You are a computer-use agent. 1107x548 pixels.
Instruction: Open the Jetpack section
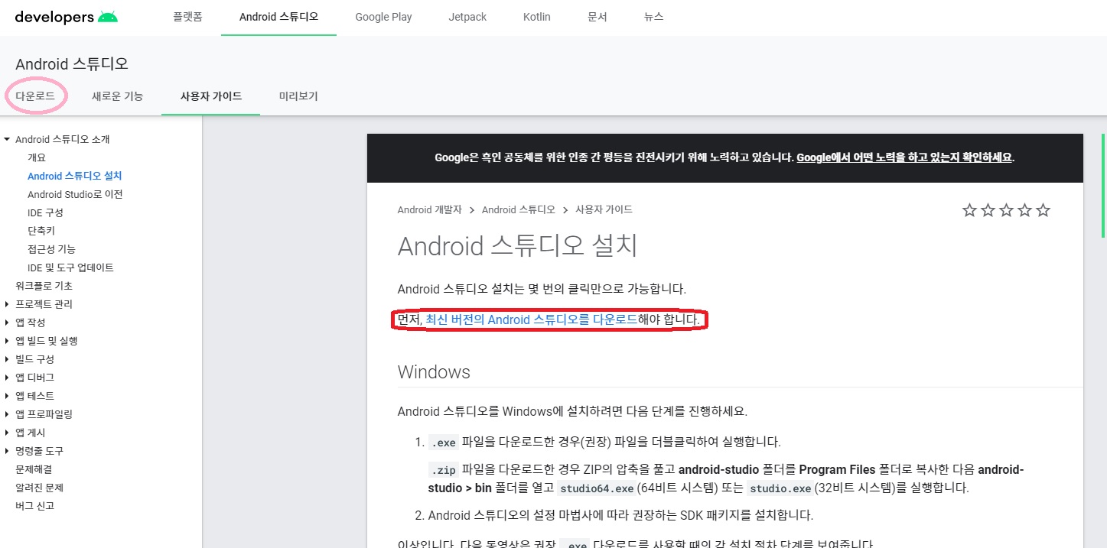click(x=467, y=17)
